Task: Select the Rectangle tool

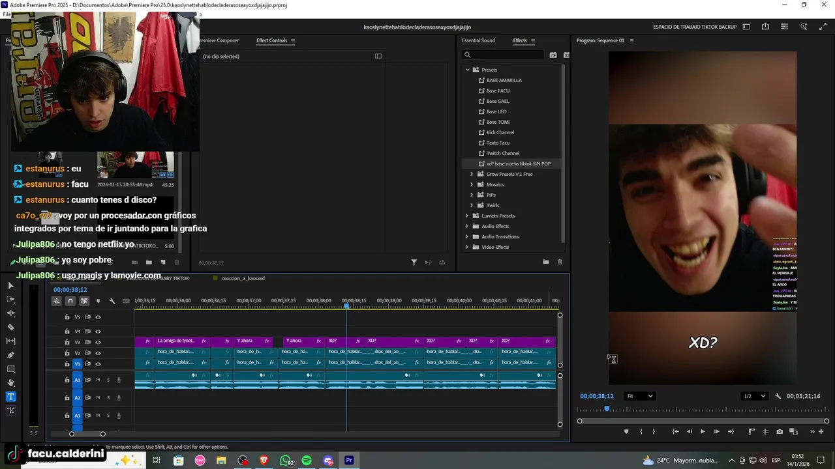Action: click(10, 369)
